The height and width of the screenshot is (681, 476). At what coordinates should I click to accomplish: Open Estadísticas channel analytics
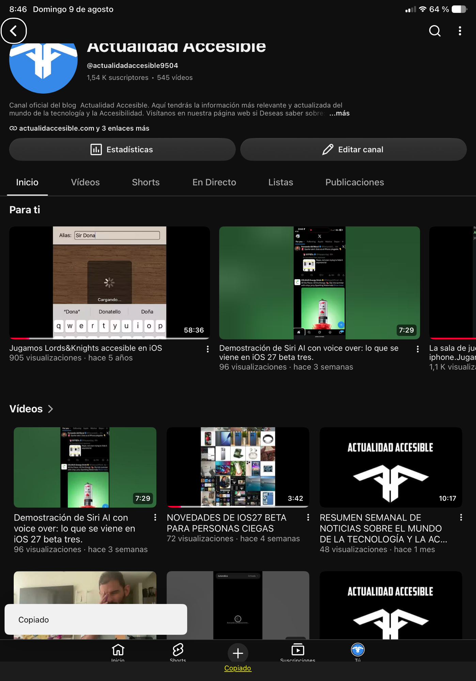click(122, 149)
